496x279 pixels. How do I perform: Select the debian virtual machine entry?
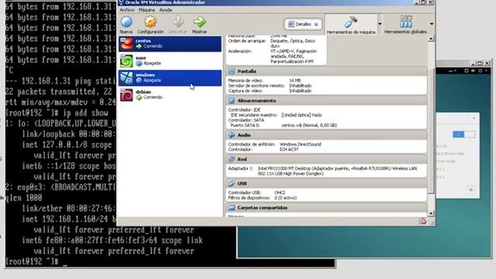(x=170, y=95)
